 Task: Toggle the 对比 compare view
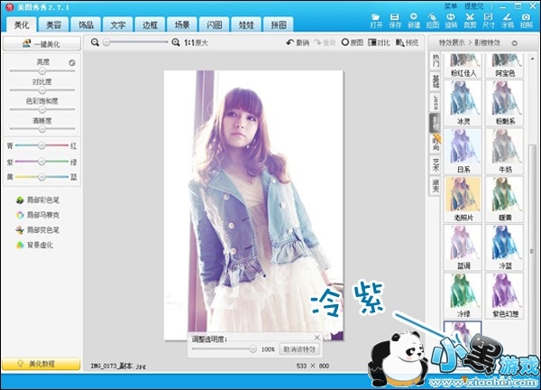pyautogui.click(x=378, y=42)
